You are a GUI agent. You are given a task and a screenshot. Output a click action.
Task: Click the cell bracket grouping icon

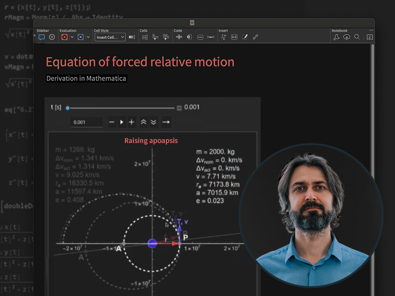click(145, 37)
